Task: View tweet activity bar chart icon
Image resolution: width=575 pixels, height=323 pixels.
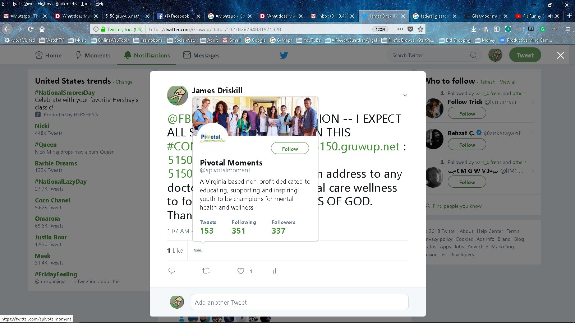Action: point(275,271)
